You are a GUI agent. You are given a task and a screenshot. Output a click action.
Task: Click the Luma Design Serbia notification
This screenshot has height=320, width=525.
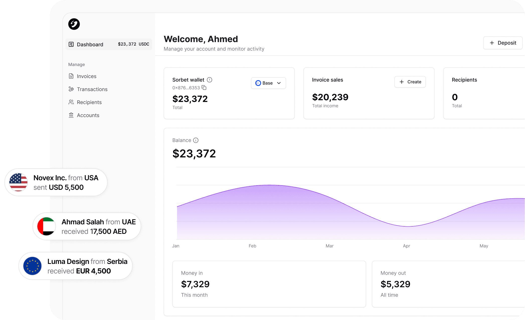click(x=75, y=266)
